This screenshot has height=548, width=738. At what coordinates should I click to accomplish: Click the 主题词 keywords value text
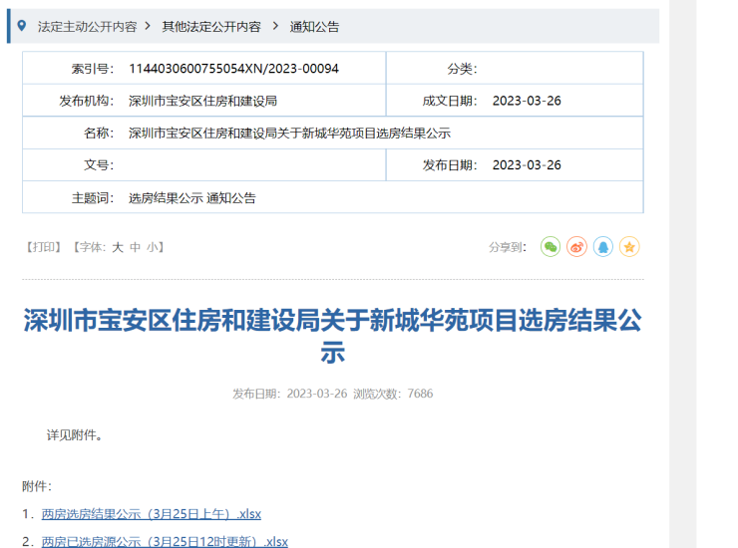tap(191, 198)
